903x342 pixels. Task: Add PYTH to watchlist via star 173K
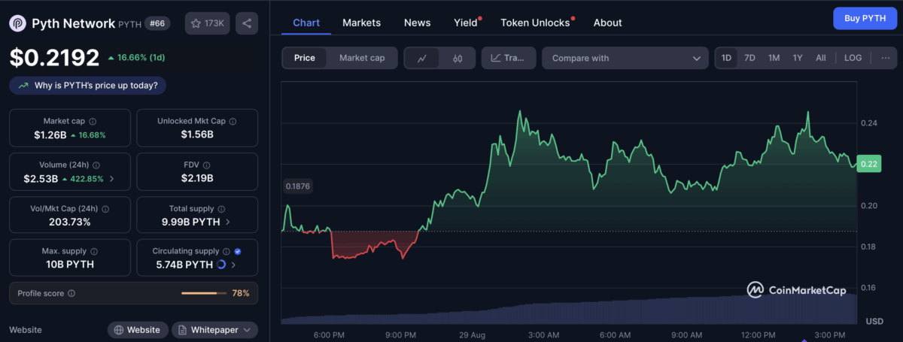(208, 23)
